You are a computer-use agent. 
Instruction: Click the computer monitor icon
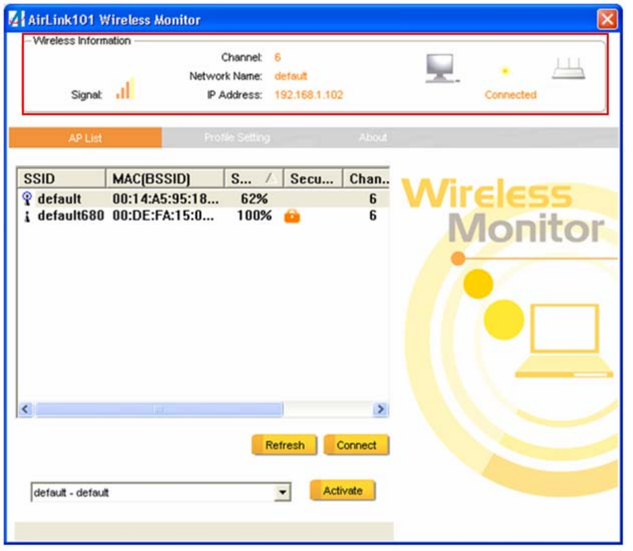click(x=442, y=68)
